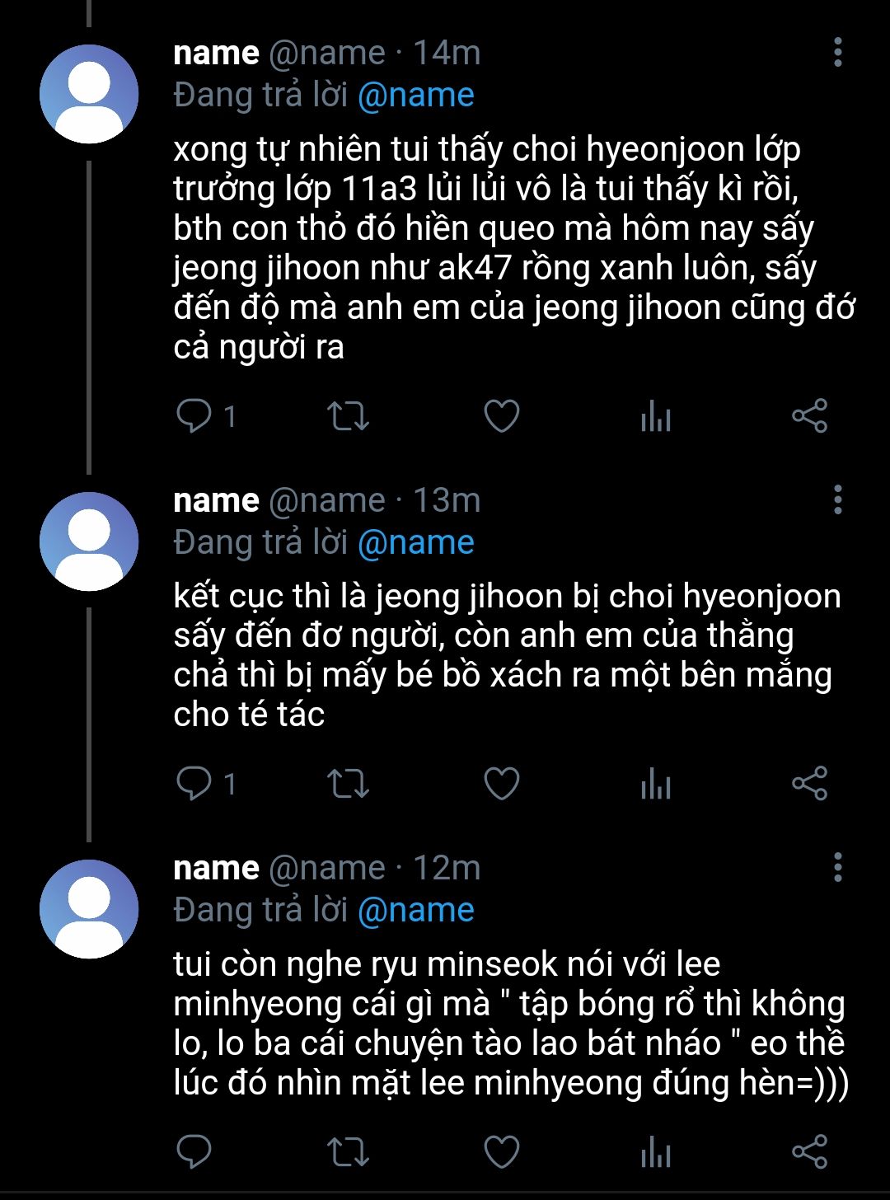890x1200 pixels.
Task: Reply to the 13m-old tweet
Action: point(195,784)
